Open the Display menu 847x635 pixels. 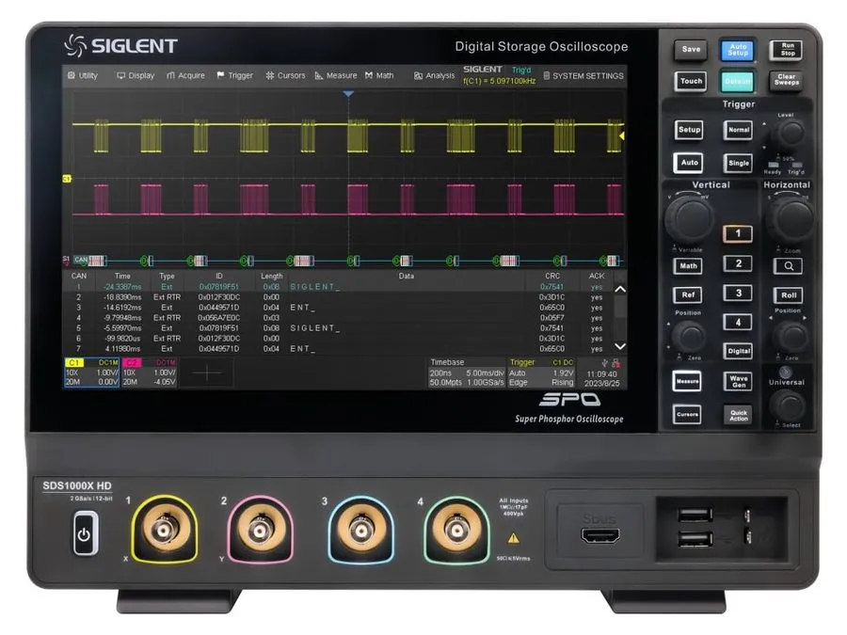pyautogui.click(x=136, y=75)
